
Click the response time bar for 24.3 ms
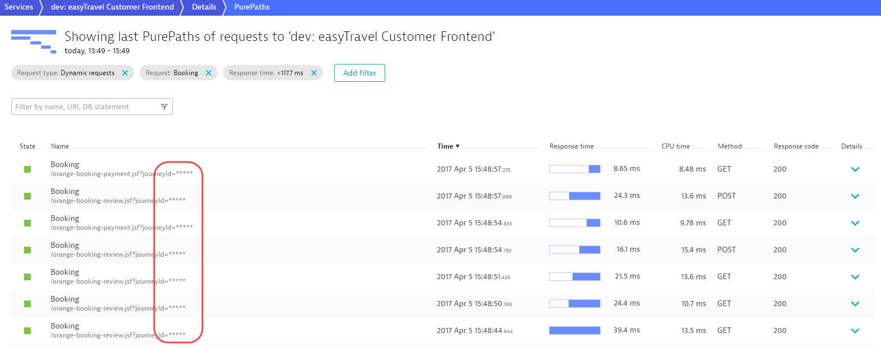pyautogui.click(x=575, y=196)
